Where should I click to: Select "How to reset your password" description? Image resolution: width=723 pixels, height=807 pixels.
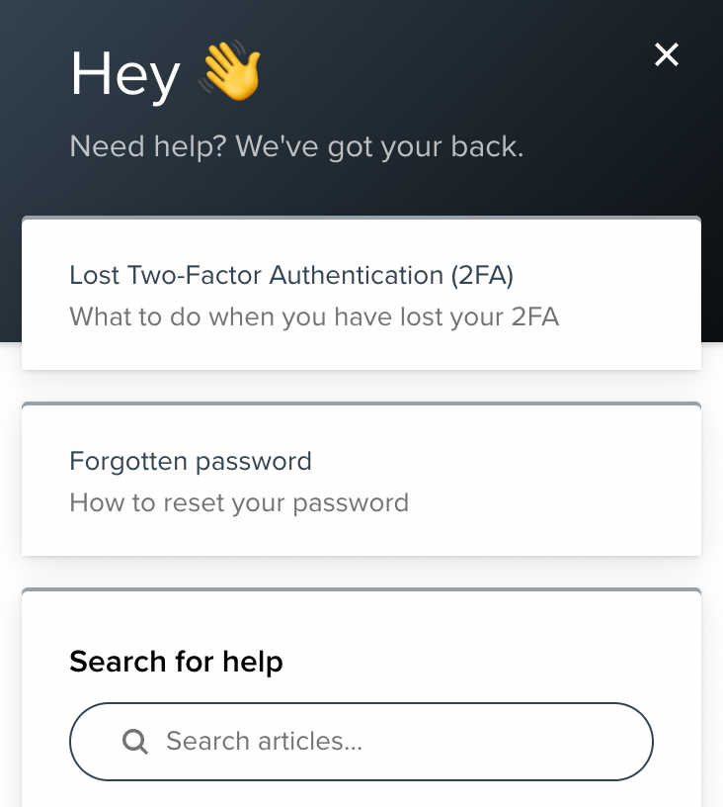(x=239, y=502)
